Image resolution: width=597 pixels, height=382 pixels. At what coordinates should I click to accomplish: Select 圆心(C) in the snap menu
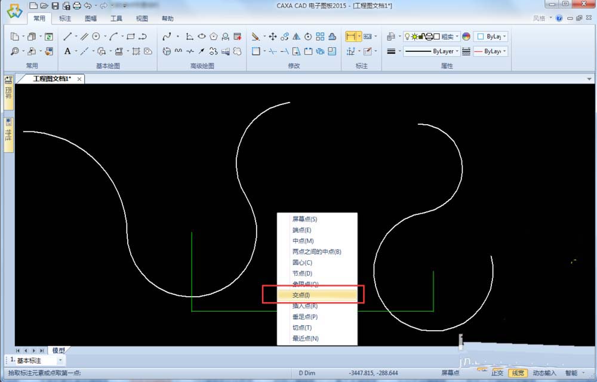pyautogui.click(x=302, y=263)
